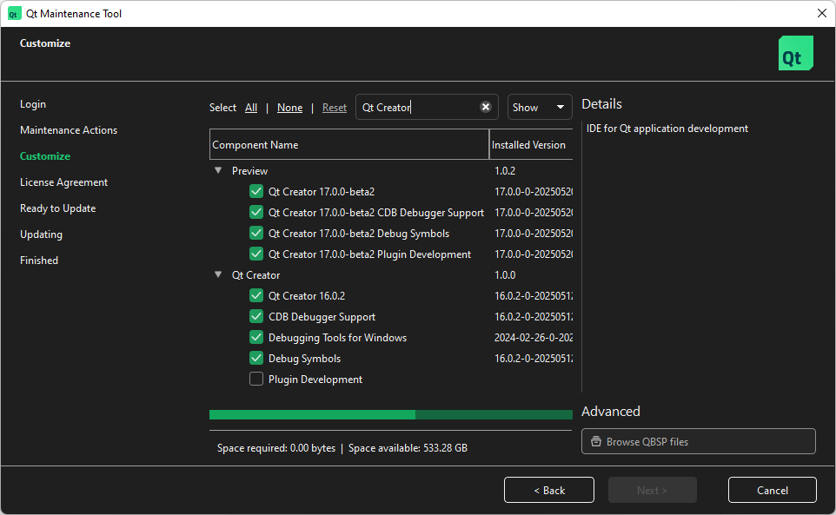
Task: Uncheck CDB Debugger Support
Action: click(256, 316)
